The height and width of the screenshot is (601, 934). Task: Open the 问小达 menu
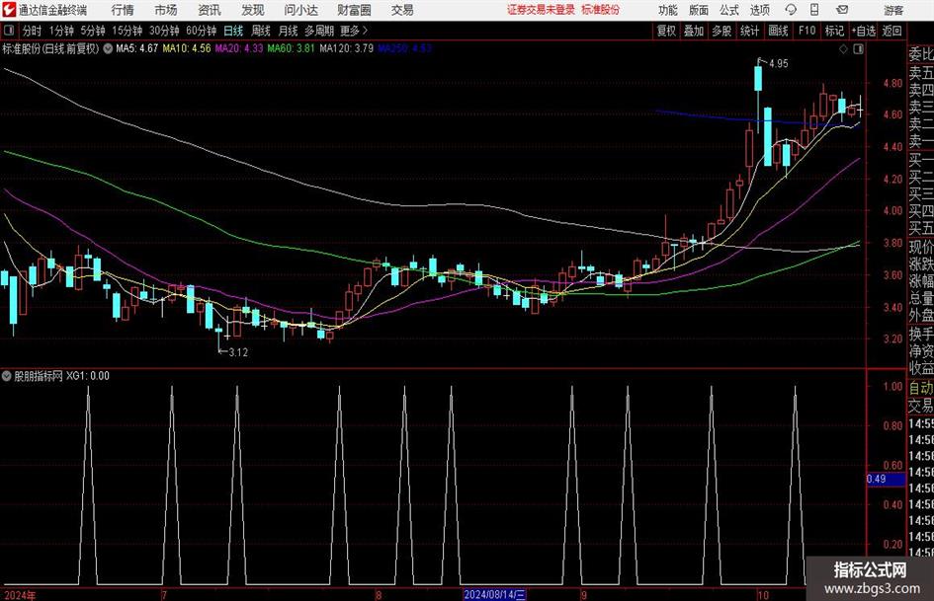pos(300,10)
